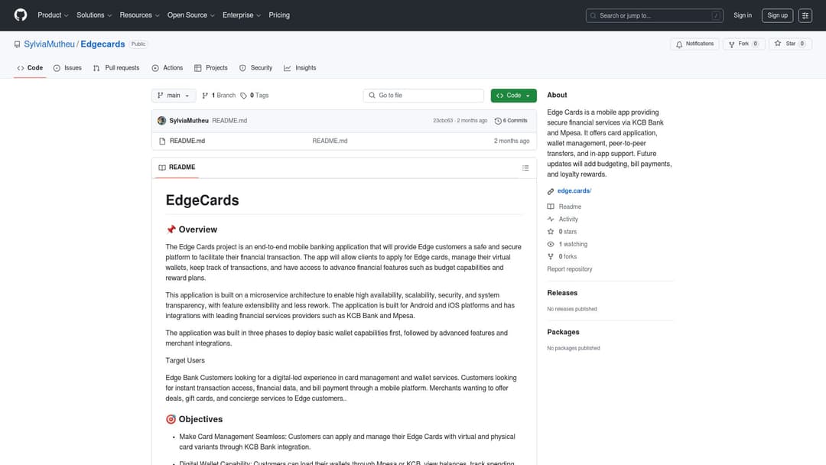Click the branch icon beside 1 Branch
This screenshot has width=826, height=465.
205,96
